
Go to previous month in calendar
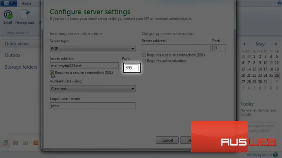click(244, 44)
